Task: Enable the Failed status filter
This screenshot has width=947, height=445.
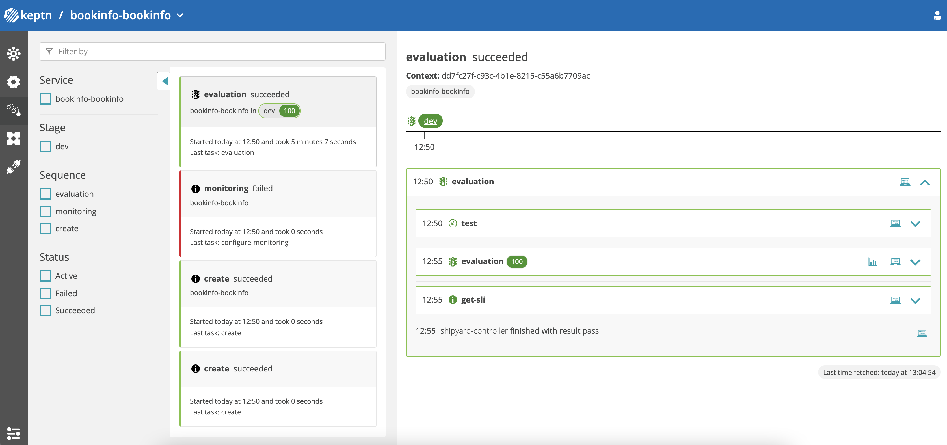Action: (45, 293)
